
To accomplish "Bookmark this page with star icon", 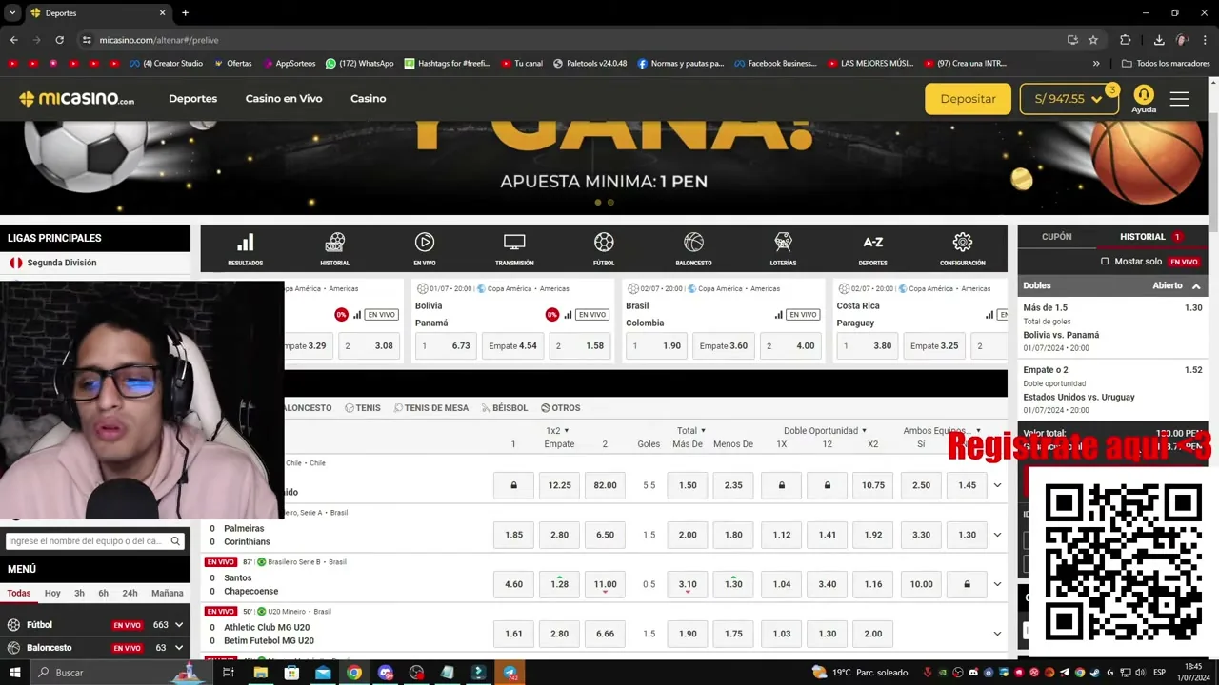I will coord(1093,40).
